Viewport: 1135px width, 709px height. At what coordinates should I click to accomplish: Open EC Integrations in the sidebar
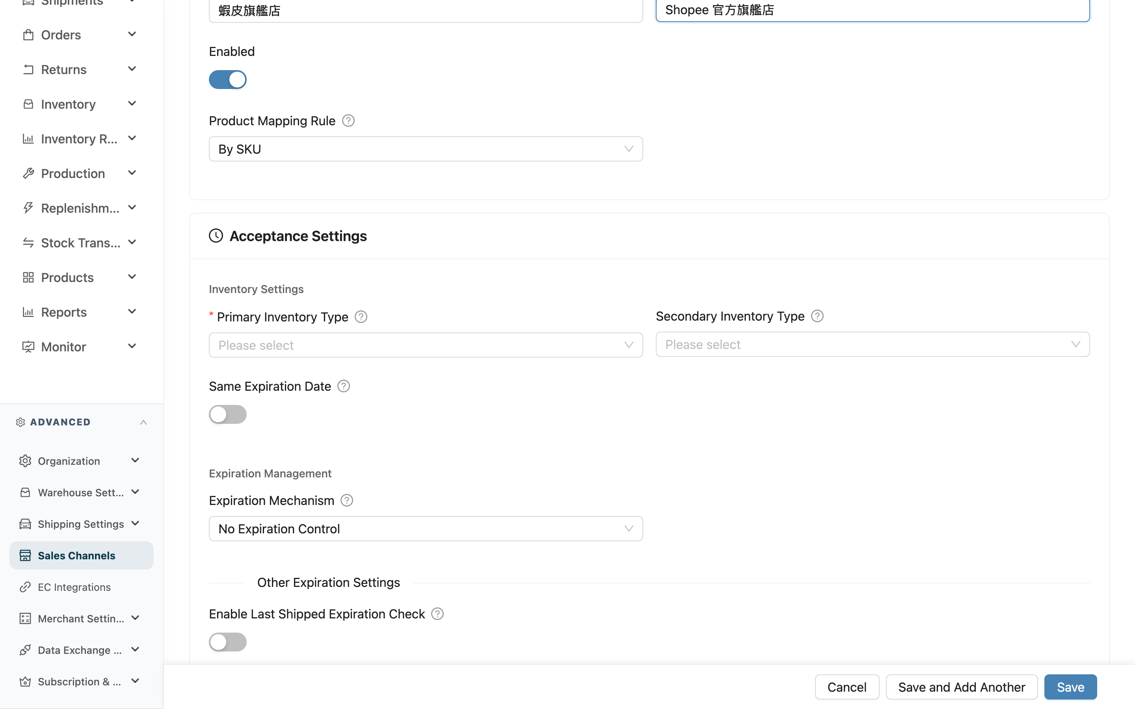pyautogui.click(x=82, y=587)
